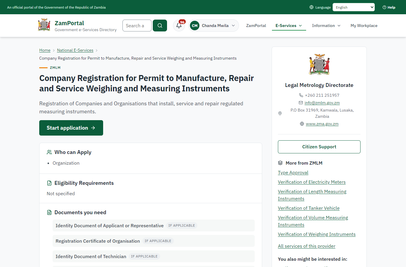Open Verification of Tanker Vehicle link
The image size is (406, 267).
[309, 208]
